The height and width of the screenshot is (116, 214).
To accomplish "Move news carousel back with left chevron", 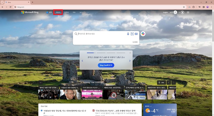I will pyautogui.click(x=33, y=93).
